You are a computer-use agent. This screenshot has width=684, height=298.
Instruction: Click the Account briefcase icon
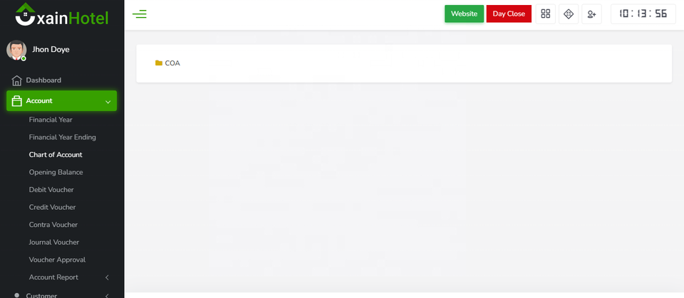coord(16,101)
